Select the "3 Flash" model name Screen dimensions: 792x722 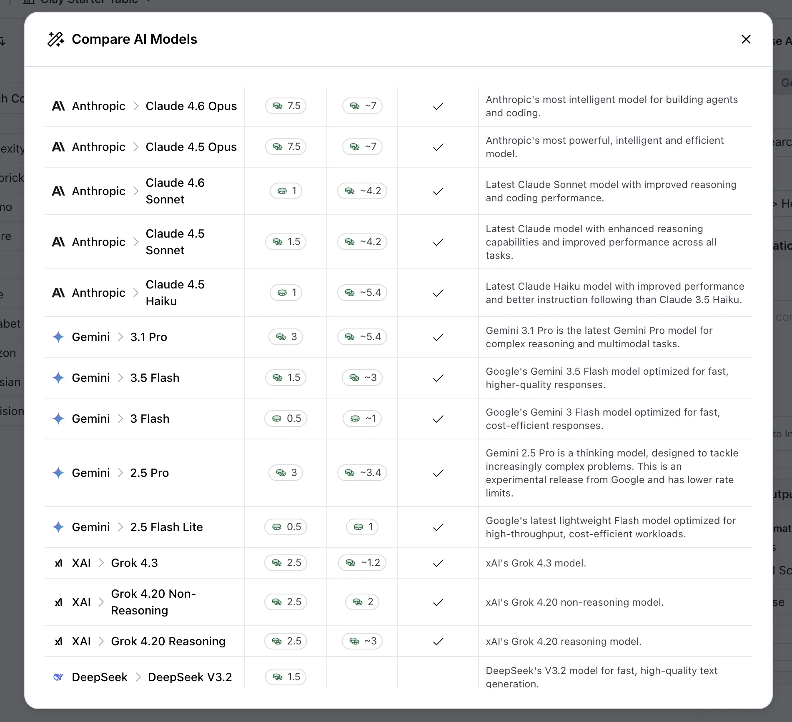pyautogui.click(x=150, y=419)
